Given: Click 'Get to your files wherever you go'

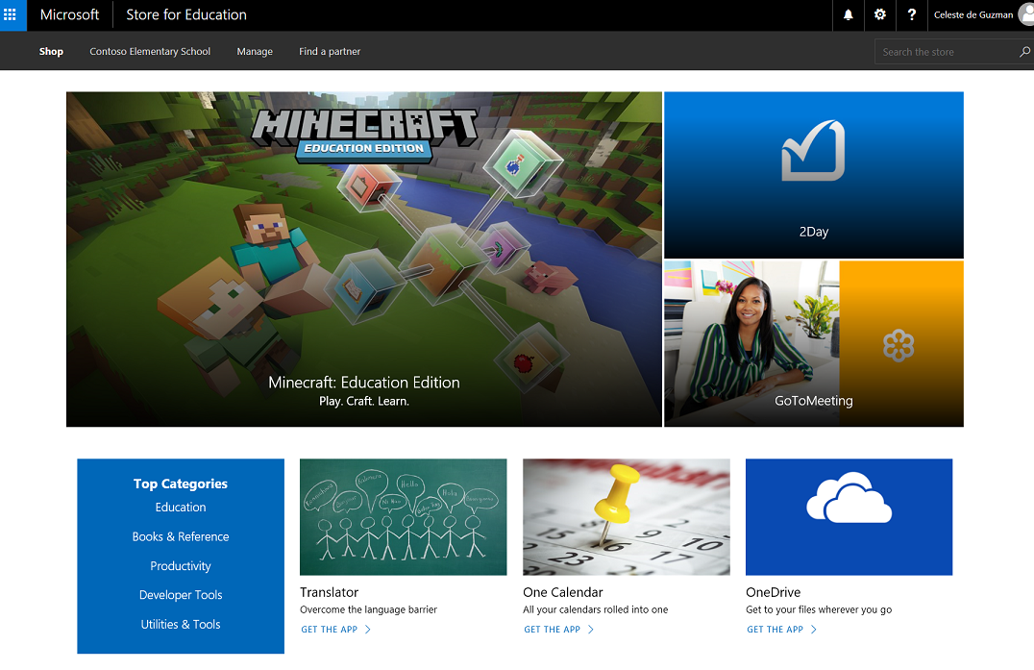Looking at the screenshot, I should tap(819, 610).
